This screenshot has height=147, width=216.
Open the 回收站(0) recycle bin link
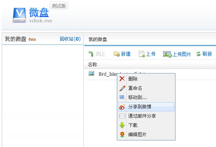[70, 39]
